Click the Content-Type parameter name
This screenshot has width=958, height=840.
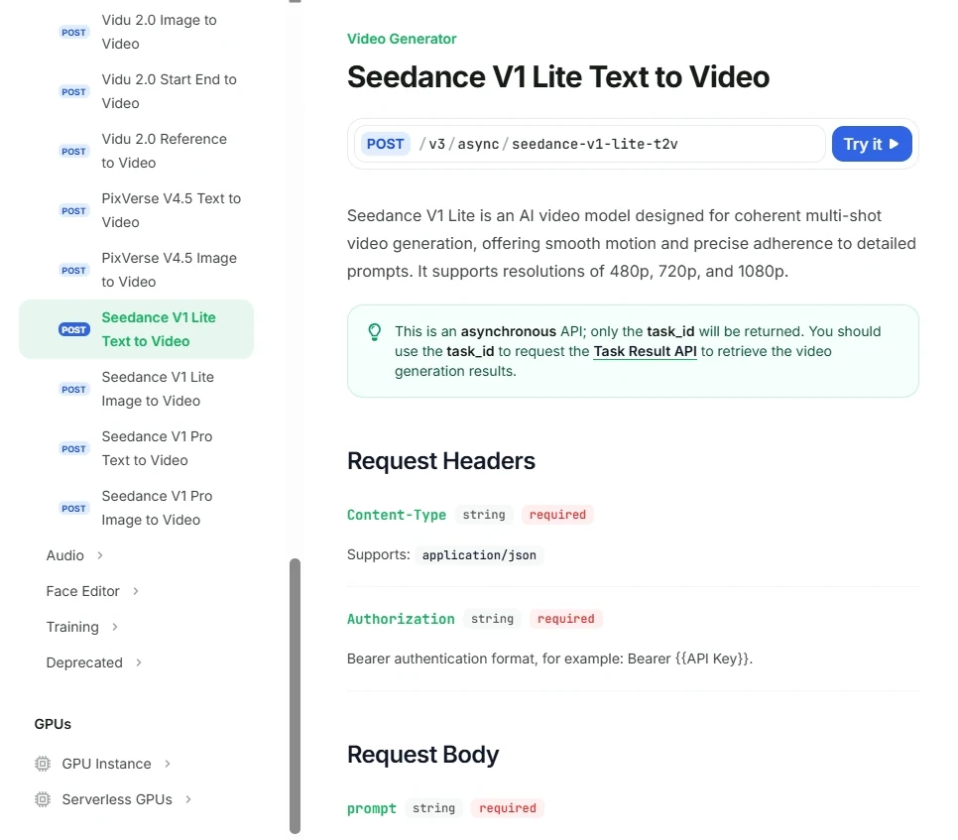397,515
